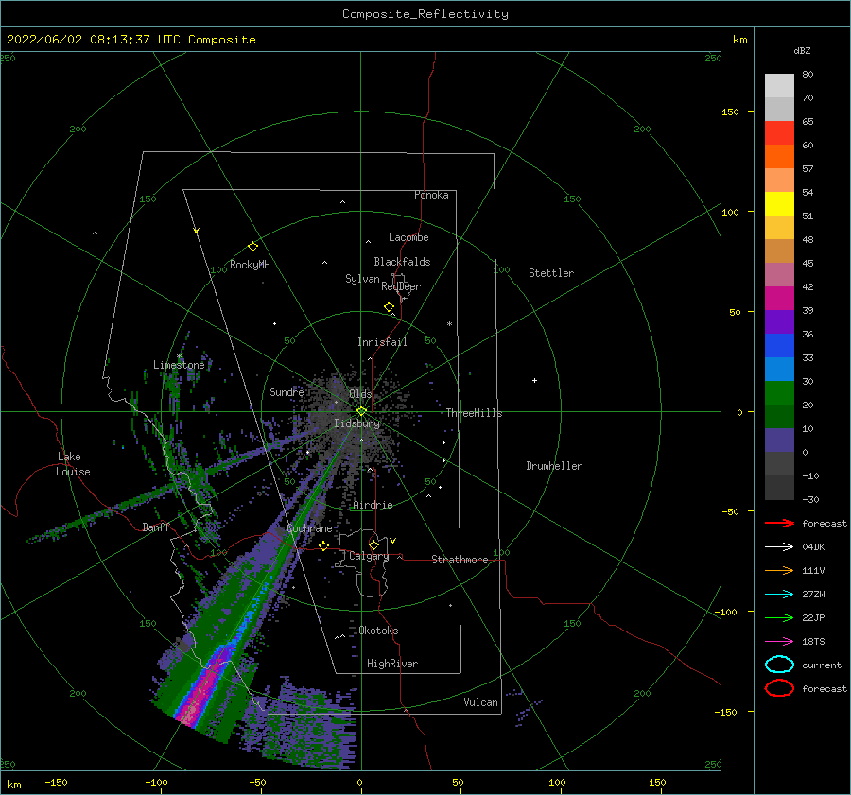Click the Blackfalds city label

click(x=402, y=262)
